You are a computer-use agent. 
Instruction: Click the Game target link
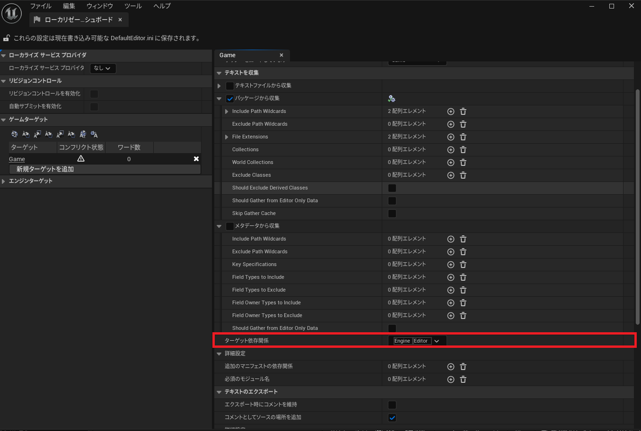17,159
